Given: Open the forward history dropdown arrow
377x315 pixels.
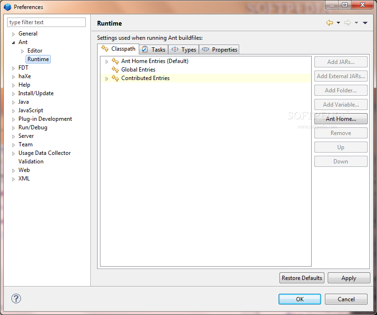Looking at the screenshot, I should 356,23.
